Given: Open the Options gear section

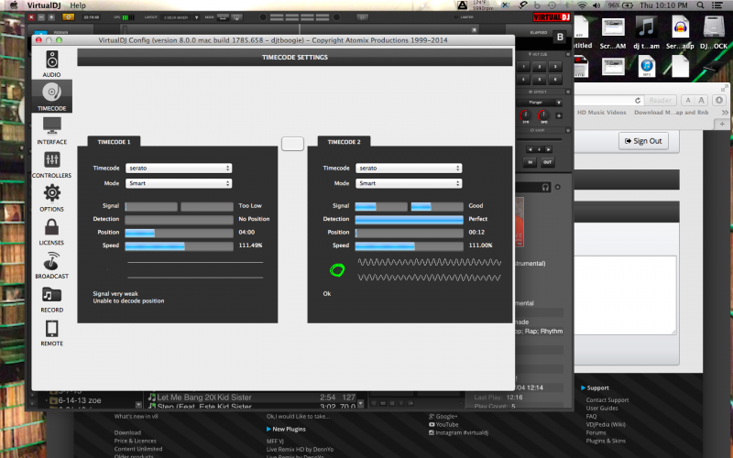Looking at the screenshot, I should [52, 198].
